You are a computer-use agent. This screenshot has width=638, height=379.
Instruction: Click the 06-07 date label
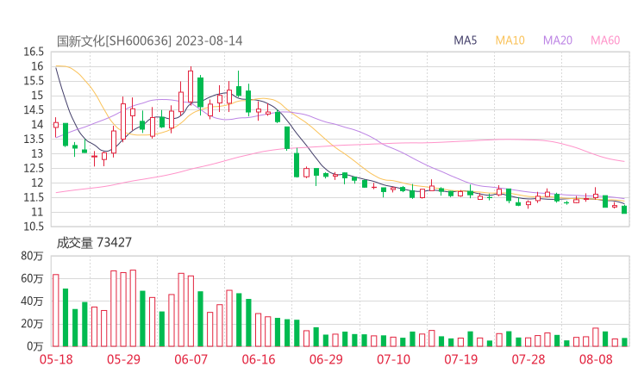[191, 359]
